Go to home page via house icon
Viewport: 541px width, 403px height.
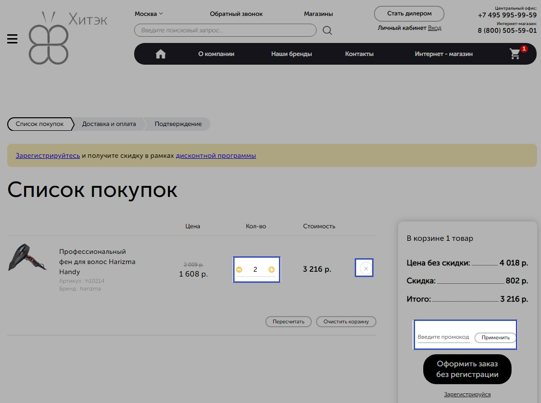click(161, 54)
